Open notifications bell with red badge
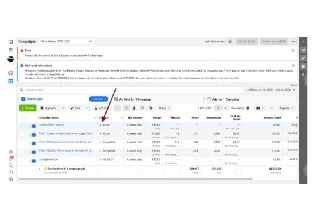This screenshot has width=313, height=221. (x=11, y=158)
